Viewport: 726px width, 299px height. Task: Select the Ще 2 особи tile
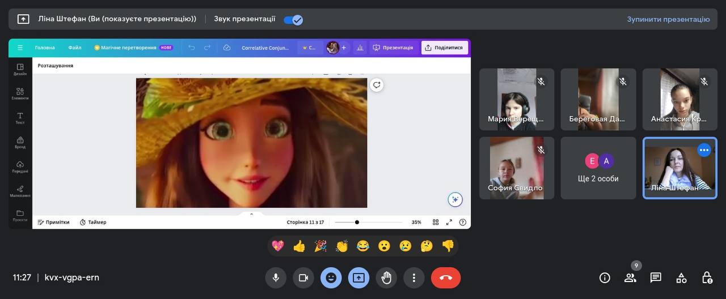pyautogui.click(x=598, y=168)
